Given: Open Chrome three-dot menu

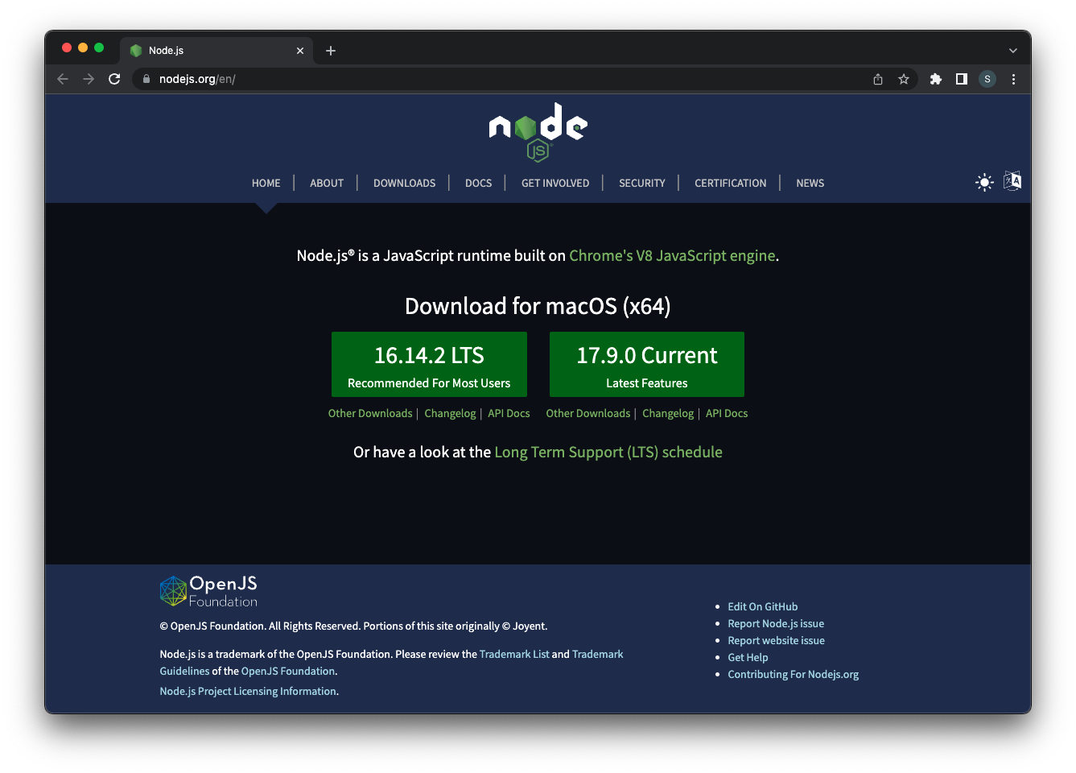Looking at the screenshot, I should 1013,79.
